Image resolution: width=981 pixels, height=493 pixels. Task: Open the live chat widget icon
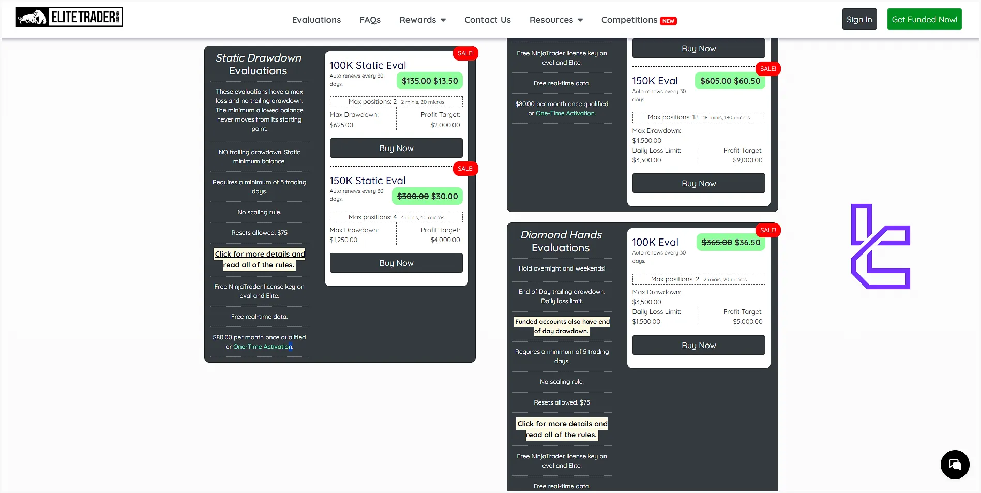pyautogui.click(x=955, y=464)
